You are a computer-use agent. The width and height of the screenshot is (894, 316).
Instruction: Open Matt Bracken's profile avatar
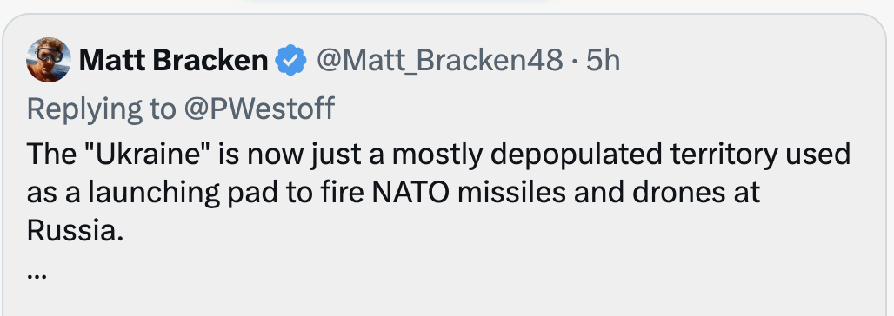tap(49, 60)
